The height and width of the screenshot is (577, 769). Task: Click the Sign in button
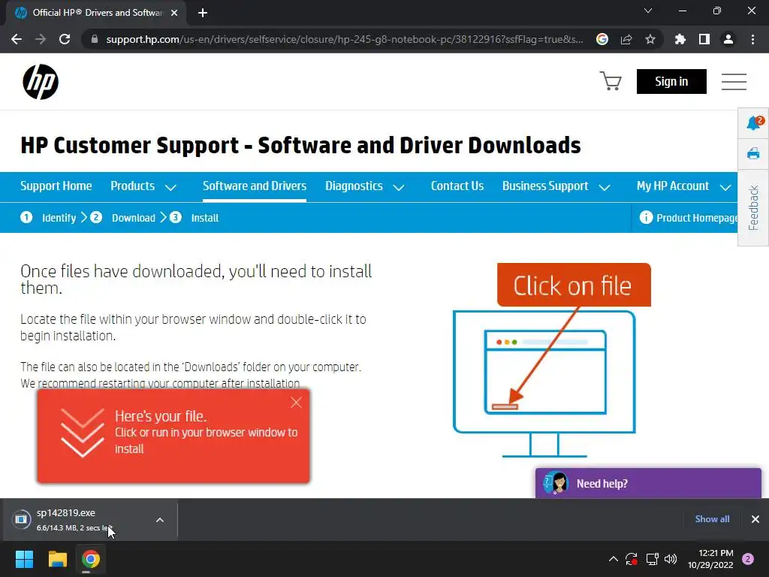[671, 81]
